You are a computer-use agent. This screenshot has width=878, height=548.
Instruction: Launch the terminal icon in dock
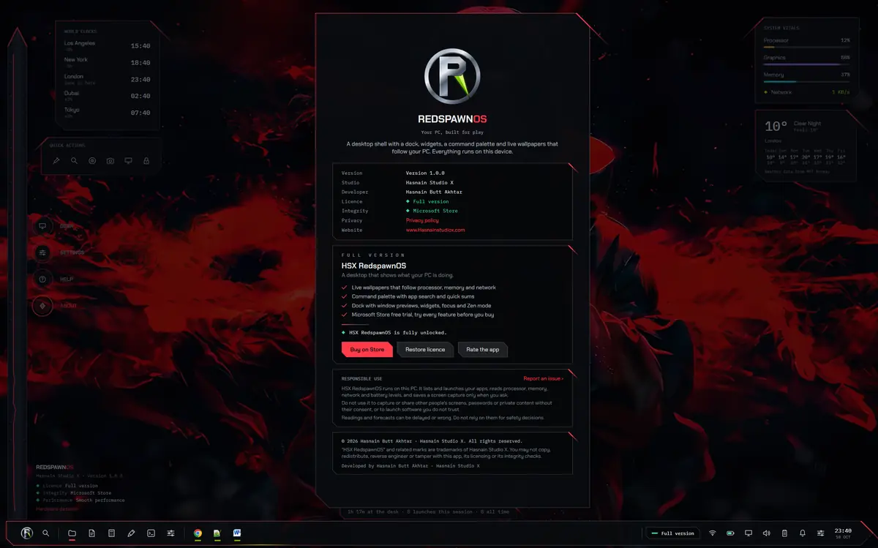(151, 533)
